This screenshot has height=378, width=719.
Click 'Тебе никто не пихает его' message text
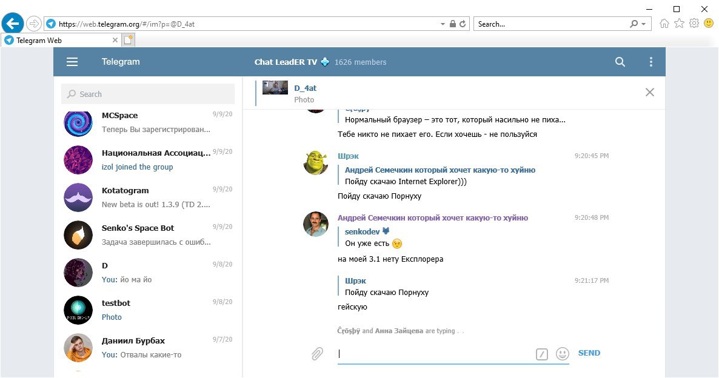(437, 134)
